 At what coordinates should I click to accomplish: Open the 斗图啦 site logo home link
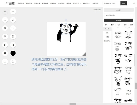(10, 3)
